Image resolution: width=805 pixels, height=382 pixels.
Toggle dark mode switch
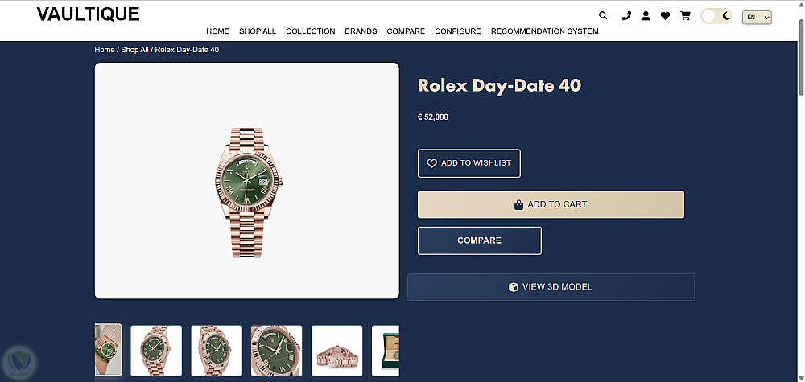point(716,16)
